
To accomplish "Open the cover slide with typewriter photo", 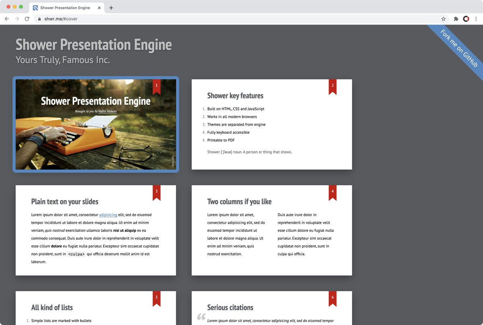I will 96,124.
